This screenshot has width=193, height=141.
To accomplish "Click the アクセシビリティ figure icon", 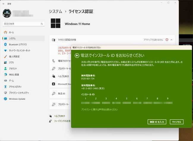I will coord(5,87).
